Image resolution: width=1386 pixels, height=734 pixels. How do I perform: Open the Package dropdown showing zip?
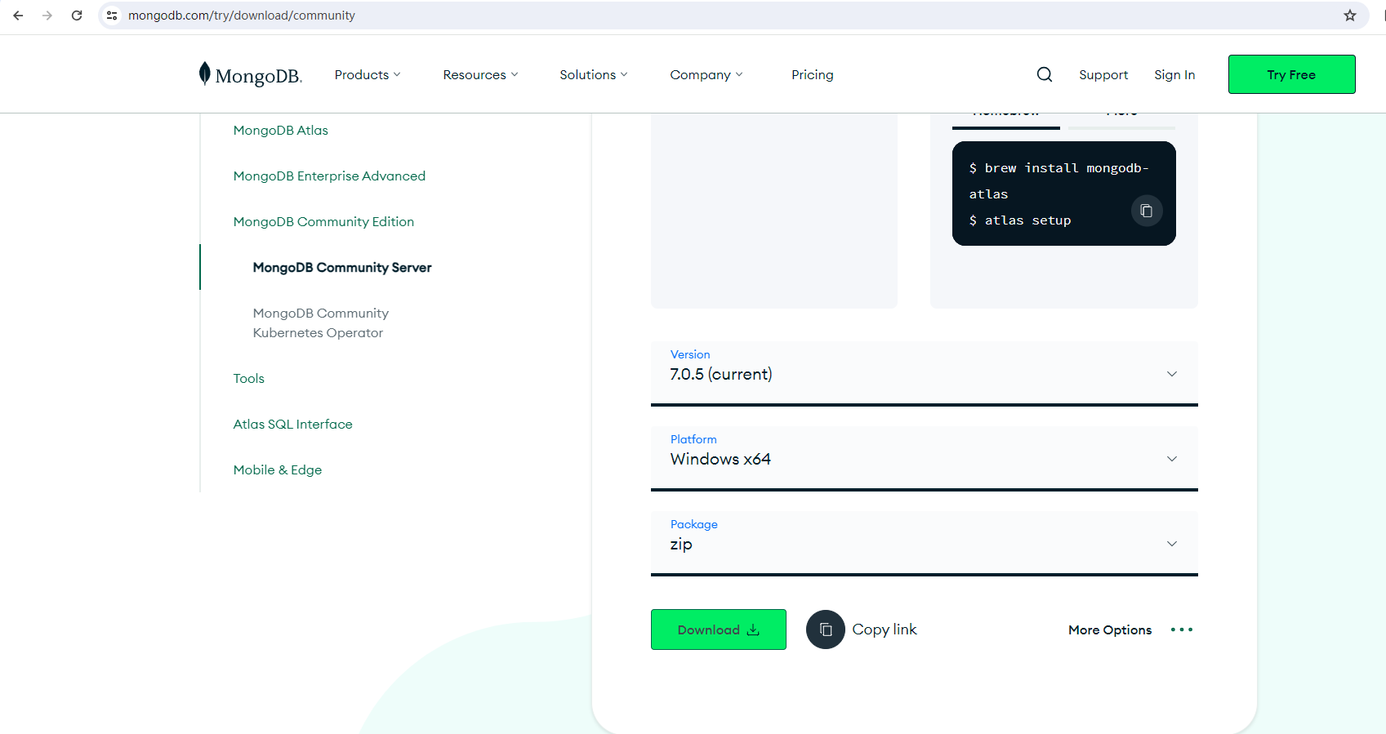point(925,543)
